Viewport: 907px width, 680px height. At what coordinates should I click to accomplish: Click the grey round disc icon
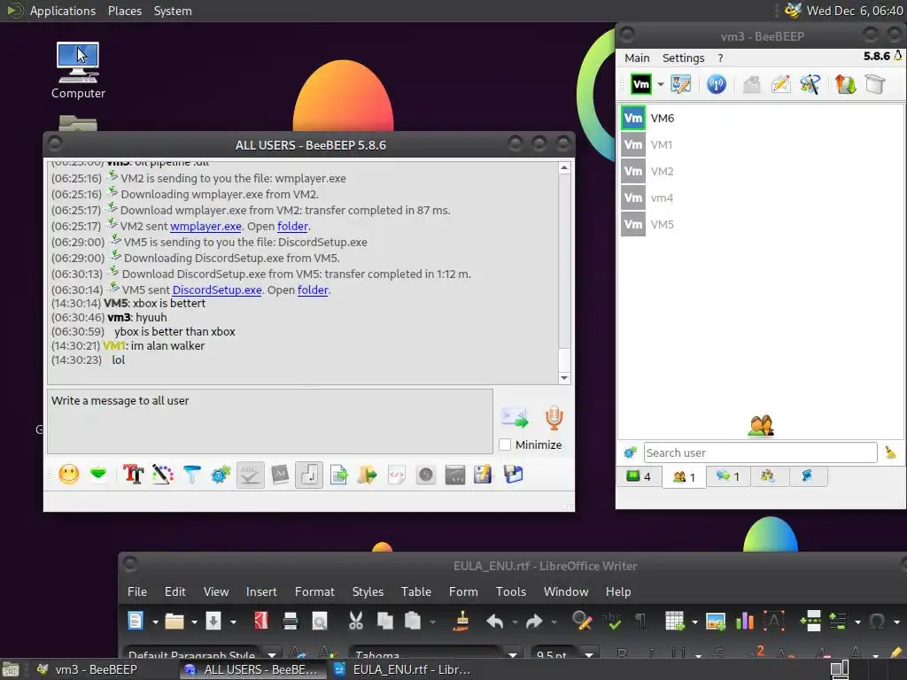[x=426, y=475]
